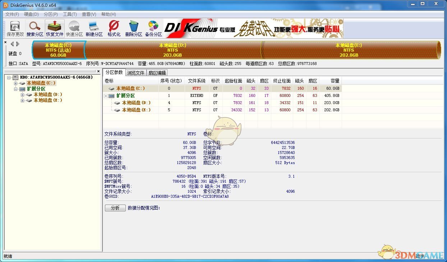Open the Partition (分区) menu

51,14
